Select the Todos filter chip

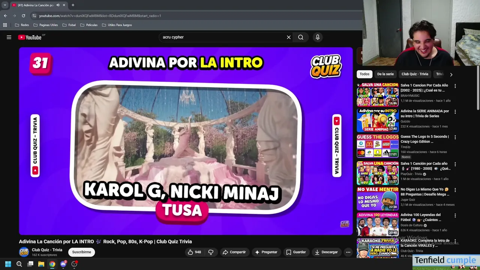coord(364,74)
